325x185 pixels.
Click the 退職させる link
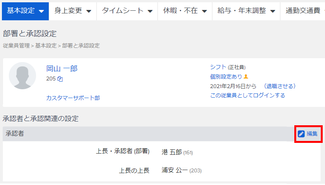pos(279,86)
